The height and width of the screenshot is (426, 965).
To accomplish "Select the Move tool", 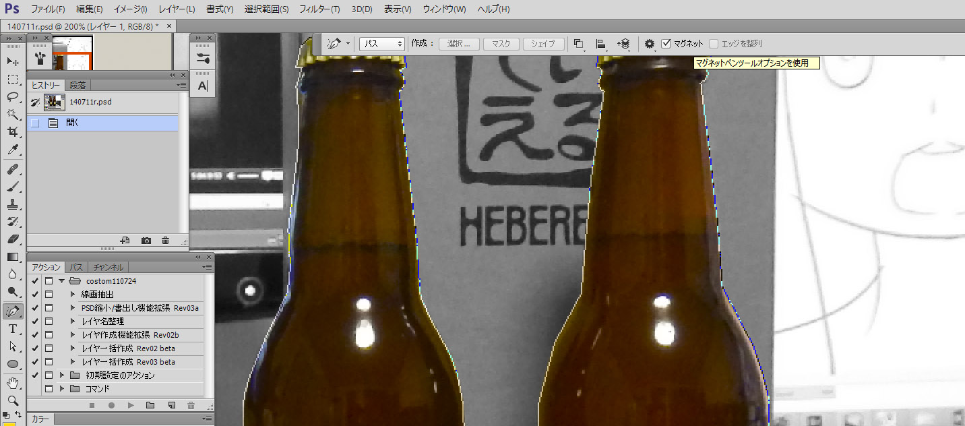I will point(13,61).
